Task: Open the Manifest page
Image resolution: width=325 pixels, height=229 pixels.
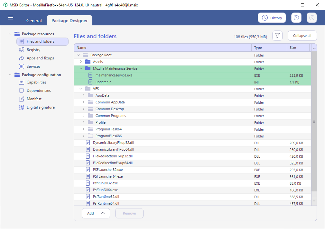Action: pyautogui.click(x=34, y=99)
